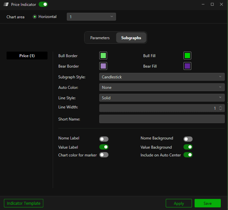Expand the Line Style Solid dropdown

pos(162,98)
